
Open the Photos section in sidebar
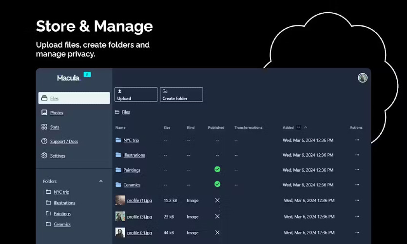57,113
